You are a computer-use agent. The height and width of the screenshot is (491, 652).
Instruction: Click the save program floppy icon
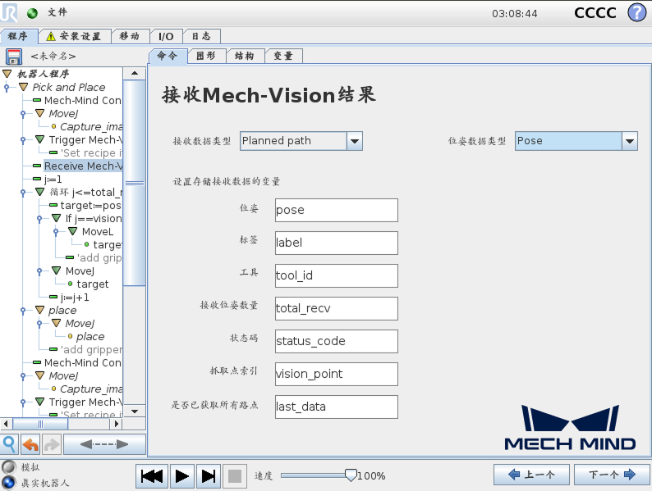click(14, 56)
